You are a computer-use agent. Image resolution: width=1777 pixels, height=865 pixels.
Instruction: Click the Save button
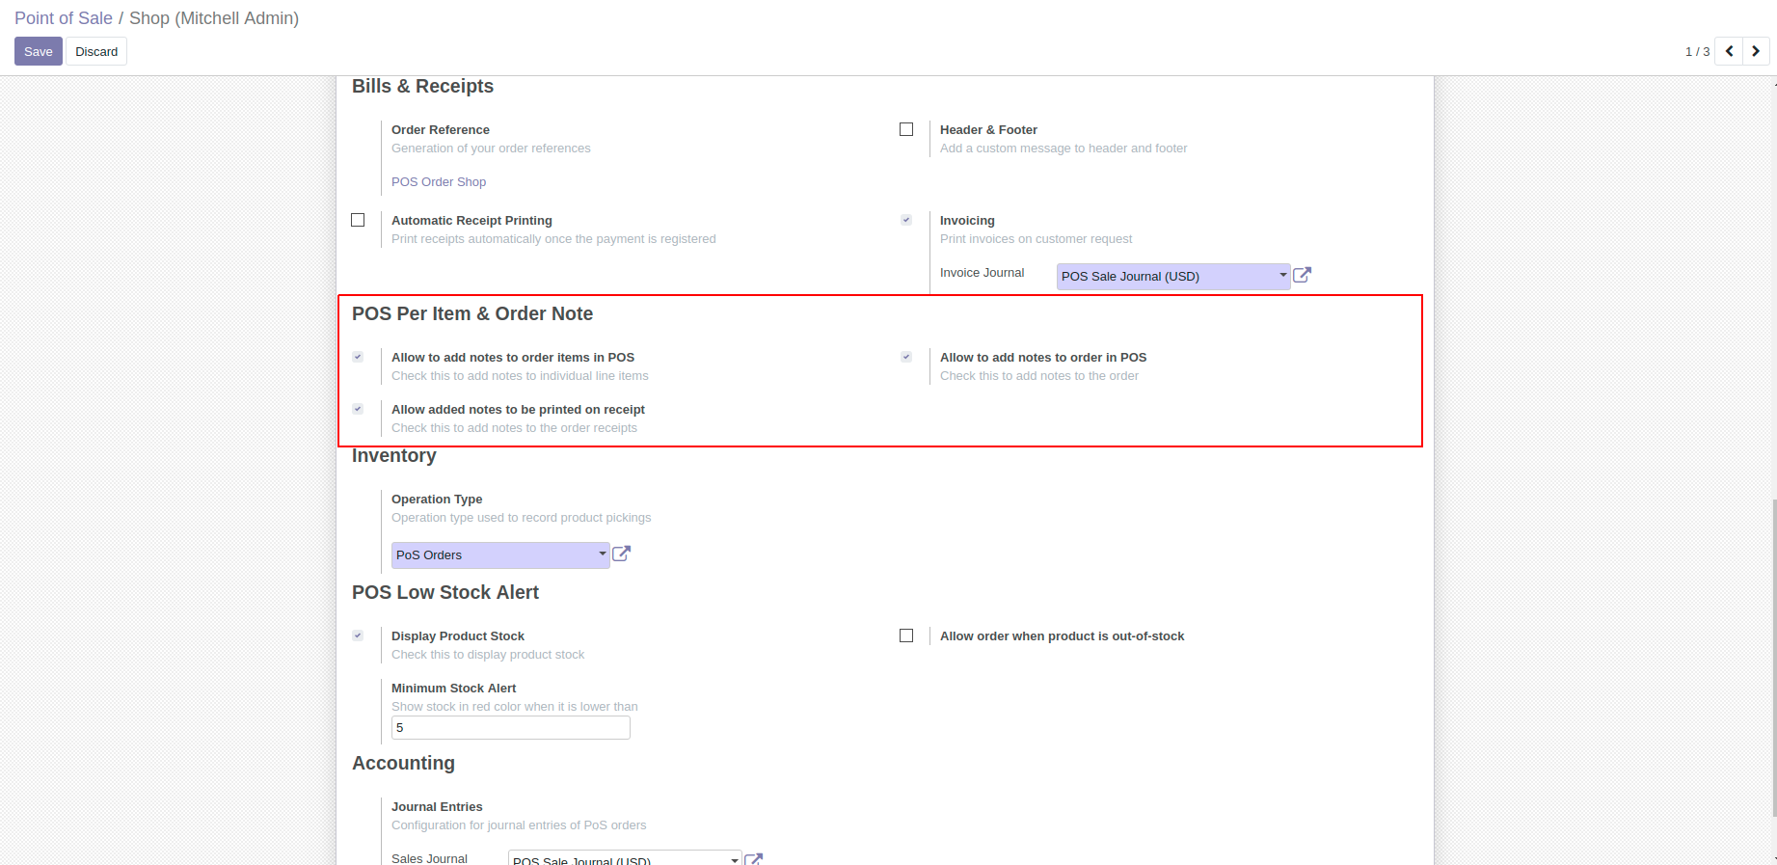click(39, 51)
